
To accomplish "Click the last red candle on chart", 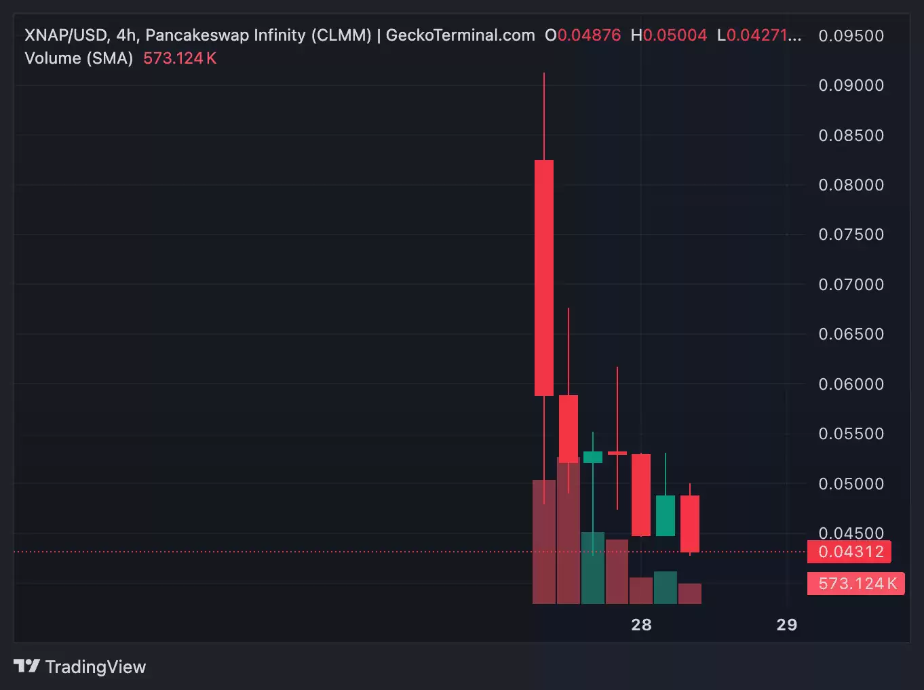I will [x=690, y=523].
